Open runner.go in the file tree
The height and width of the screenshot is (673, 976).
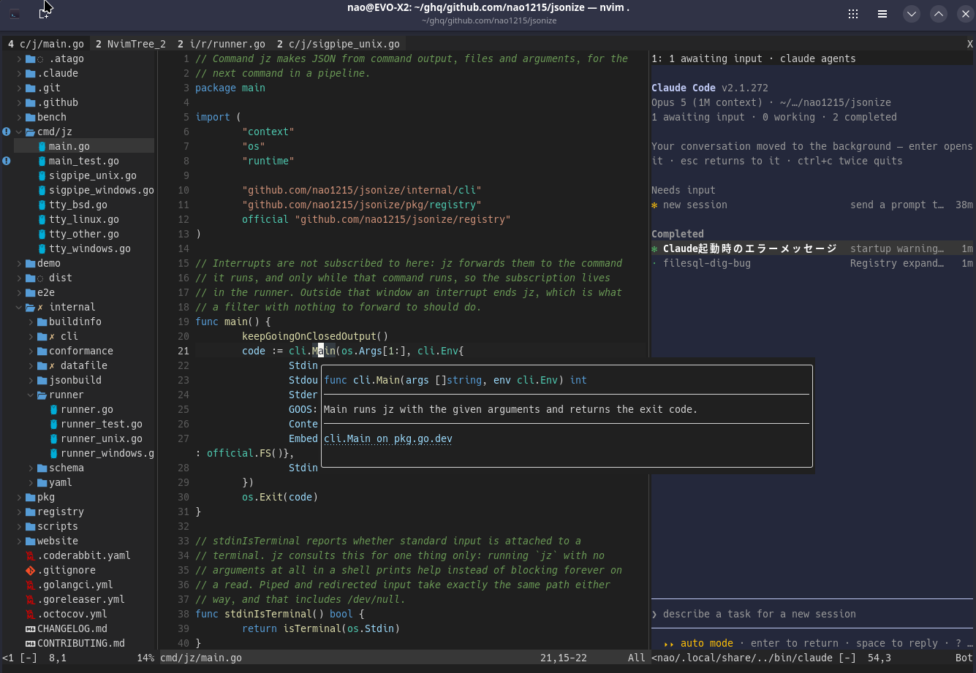click(87, 409)
